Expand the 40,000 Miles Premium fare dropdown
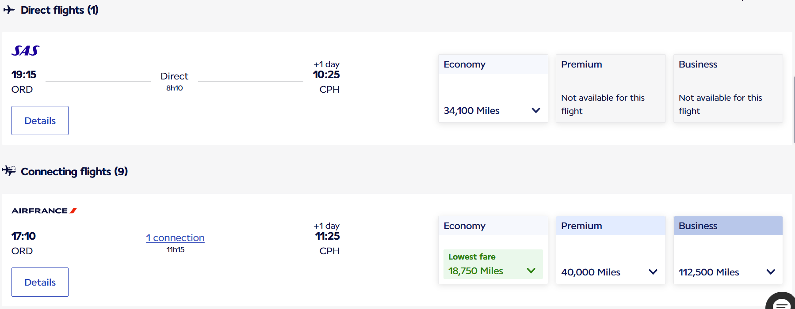This screenshot has width=795, height=309. [x=653, y=272]
